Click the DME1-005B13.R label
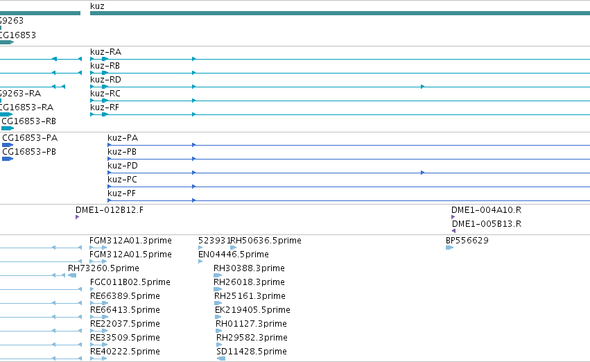The width and height of the screenshot is (590, 362). pyautogui.click(x=487, y=224)
